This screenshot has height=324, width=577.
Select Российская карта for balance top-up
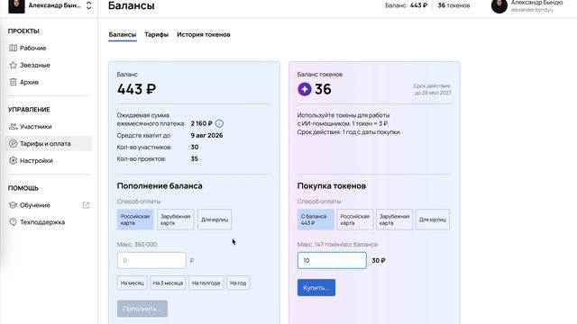(x=135, y=220)
